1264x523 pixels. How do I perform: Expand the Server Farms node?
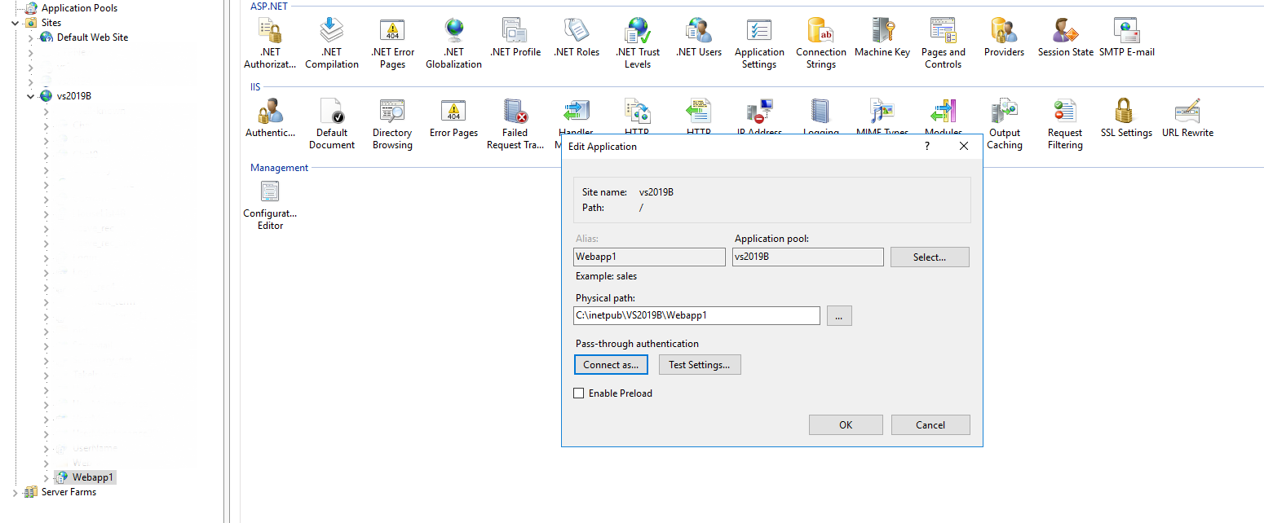pyautogui.click(x=17, y=492)
